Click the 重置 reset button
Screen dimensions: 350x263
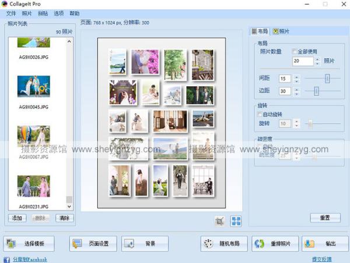(325, 218)
